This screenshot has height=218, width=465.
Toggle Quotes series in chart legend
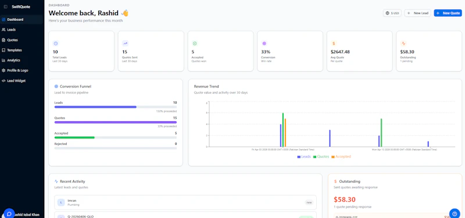pos(321,157)
